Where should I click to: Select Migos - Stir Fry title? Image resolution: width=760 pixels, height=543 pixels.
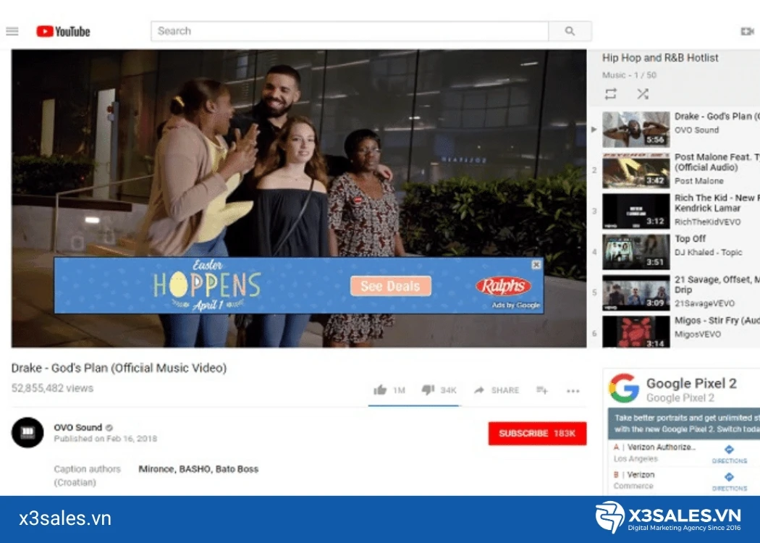717,321
